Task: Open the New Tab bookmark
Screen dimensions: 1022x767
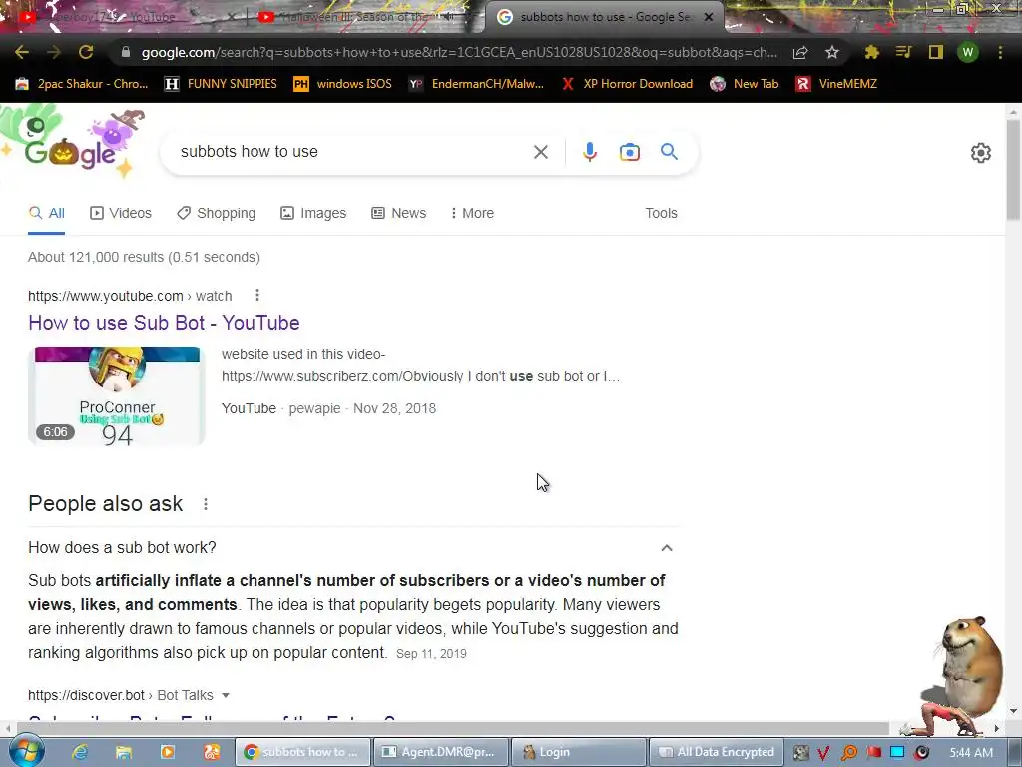Action: click(745, 84)
